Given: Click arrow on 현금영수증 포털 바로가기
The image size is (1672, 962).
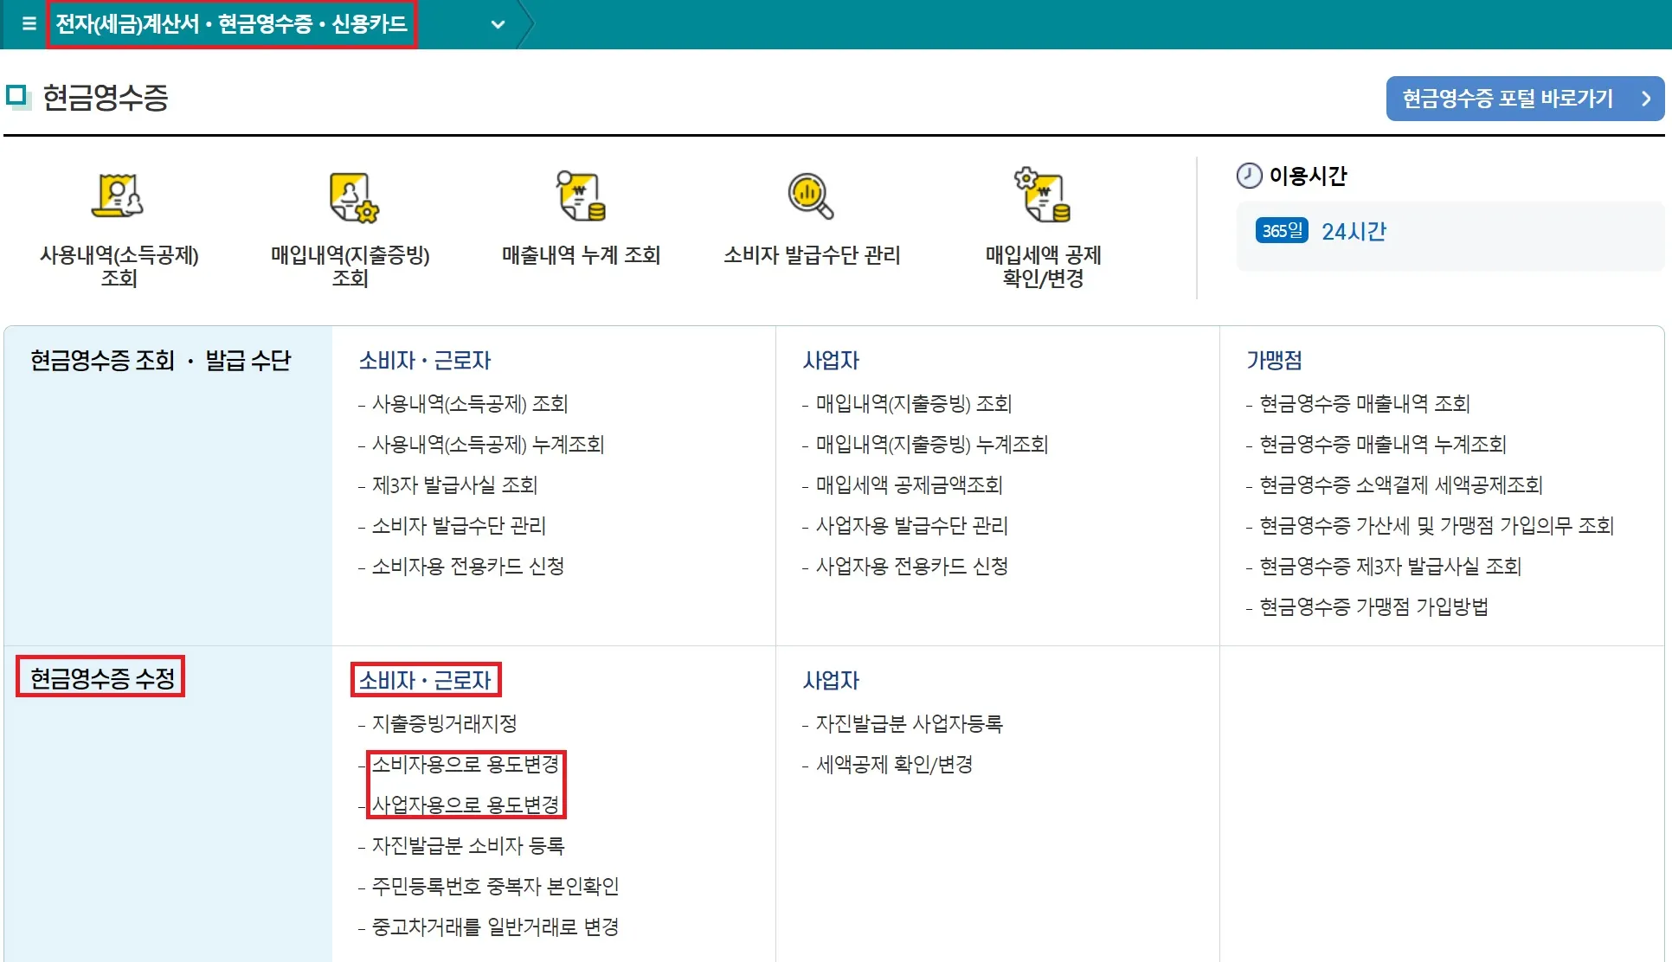Looking at the screenshot, I should [1646, 99].
